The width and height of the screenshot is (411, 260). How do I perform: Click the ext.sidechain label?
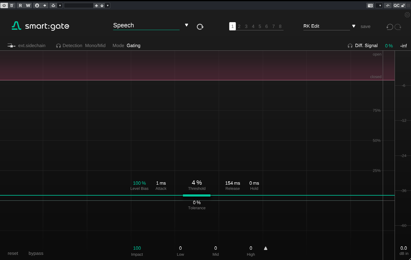tap(32, 46)
